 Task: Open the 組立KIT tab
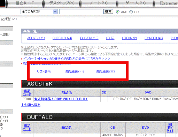click(x=25, y=3)
